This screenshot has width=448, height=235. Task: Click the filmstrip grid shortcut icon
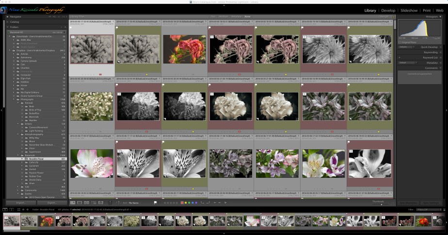click(18, 209)
